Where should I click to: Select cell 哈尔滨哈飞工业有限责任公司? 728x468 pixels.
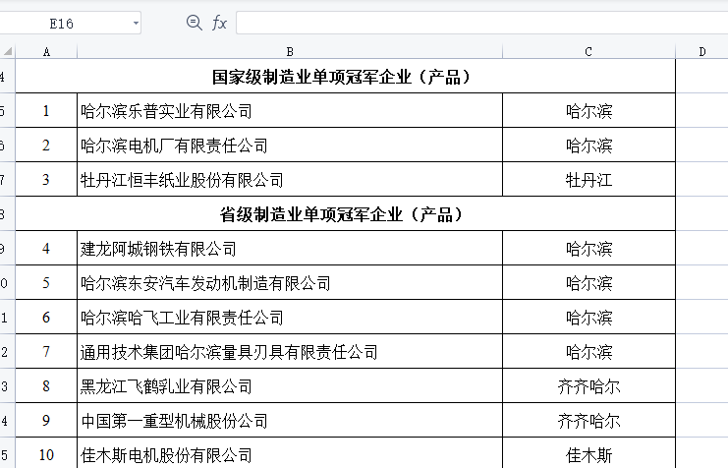(290, 317)
